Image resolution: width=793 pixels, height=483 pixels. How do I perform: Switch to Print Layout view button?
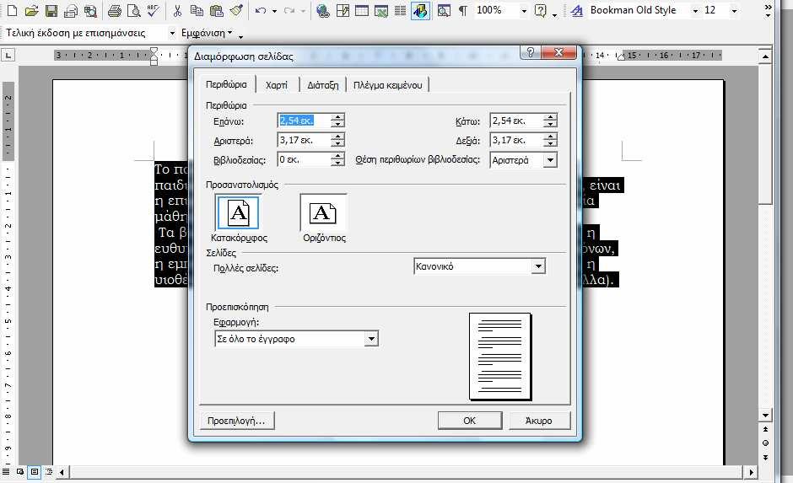tap(35, 471)
